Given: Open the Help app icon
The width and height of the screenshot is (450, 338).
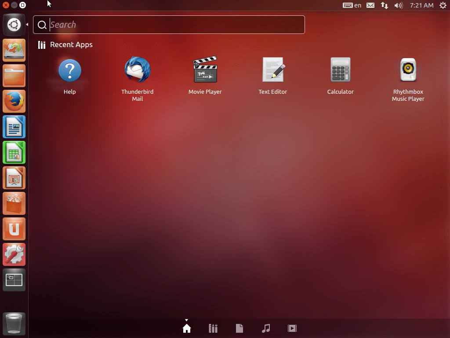Looking at the screenshot, I should (x=70, y=71).
